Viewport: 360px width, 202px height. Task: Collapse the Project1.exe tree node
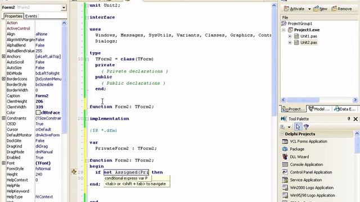pyautogui.click(x=283, y=30)
